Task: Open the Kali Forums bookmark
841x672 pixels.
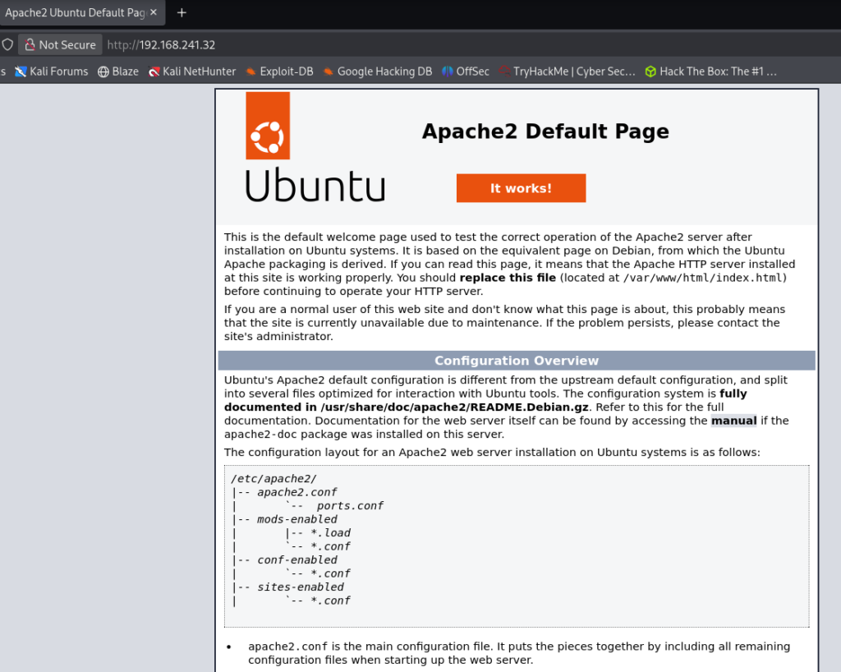Action: (x=51, y=71)
